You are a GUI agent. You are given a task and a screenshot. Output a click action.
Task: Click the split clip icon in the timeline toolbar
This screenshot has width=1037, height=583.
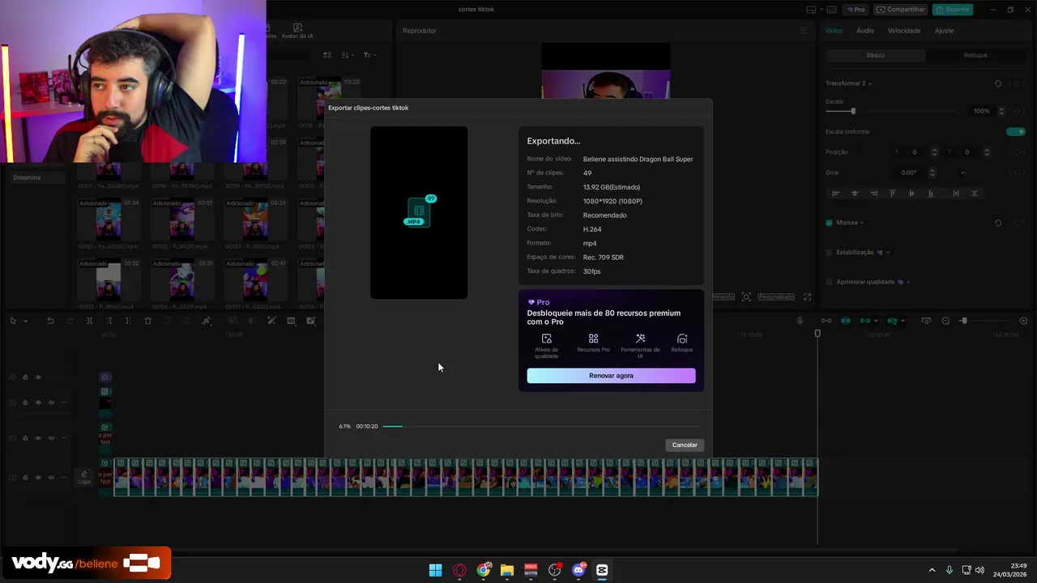click(89, 321)
